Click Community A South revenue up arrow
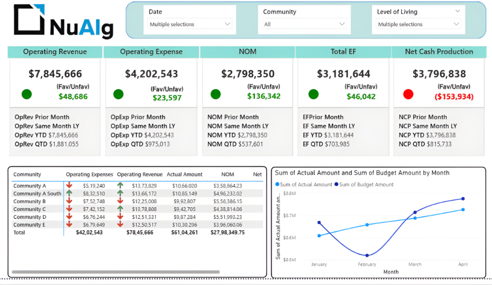The height and width of the screenshot is (285, 492). [x=120, y=193]
